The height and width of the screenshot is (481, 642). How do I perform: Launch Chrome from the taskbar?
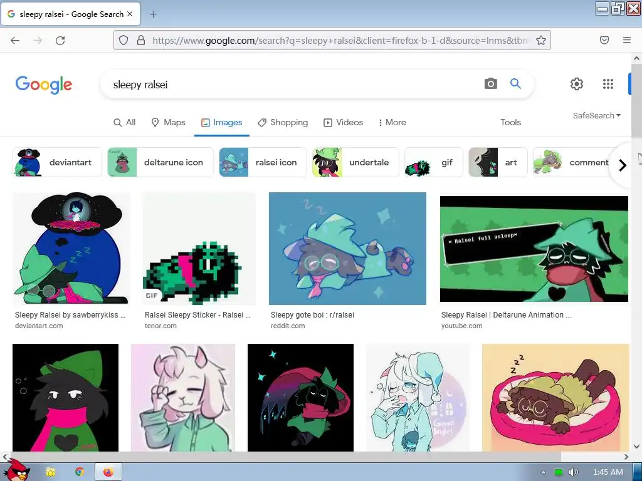(80, 472)
